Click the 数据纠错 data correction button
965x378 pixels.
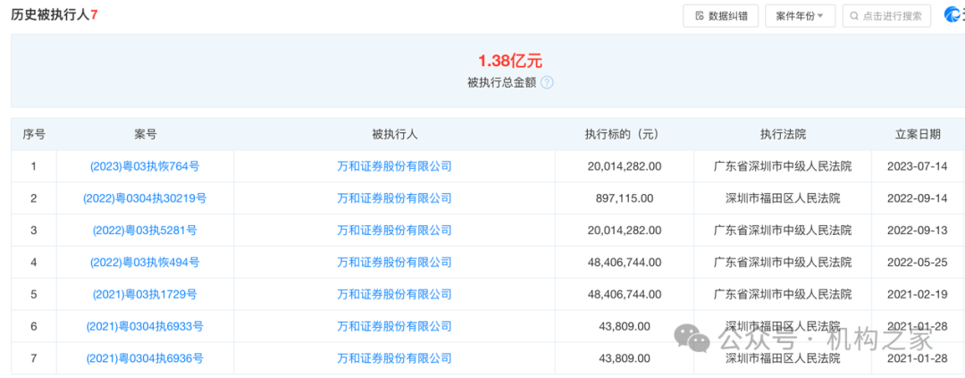point(720,16)
